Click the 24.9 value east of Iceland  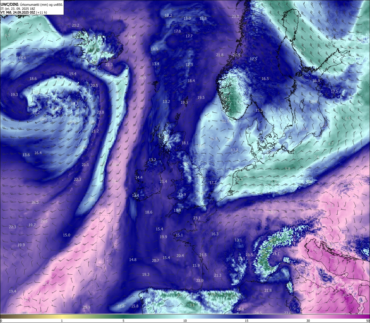coord(132,37)
